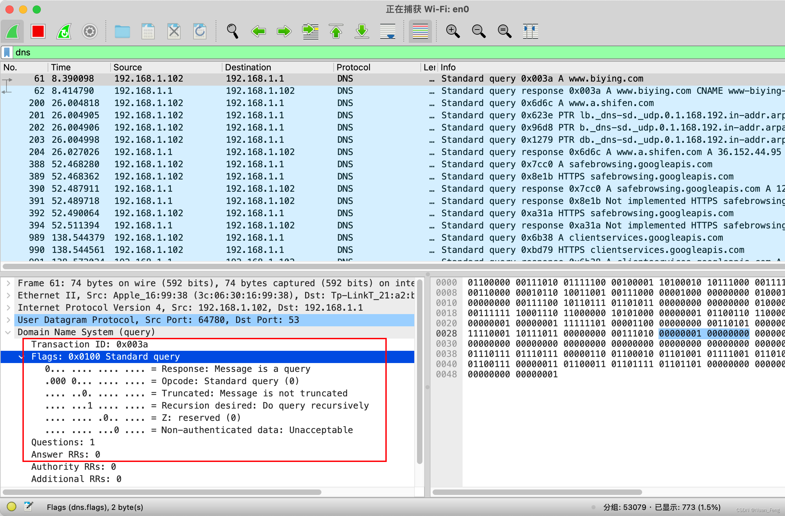Screen dimensions: 785x516
Task: Sort packets by the Source column
Action: pyautogui.click(x=166, y=67)
